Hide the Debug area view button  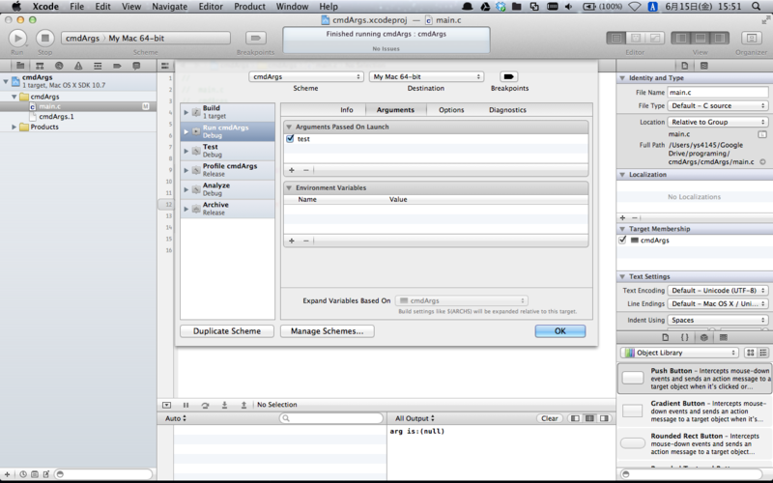point(700,38)
